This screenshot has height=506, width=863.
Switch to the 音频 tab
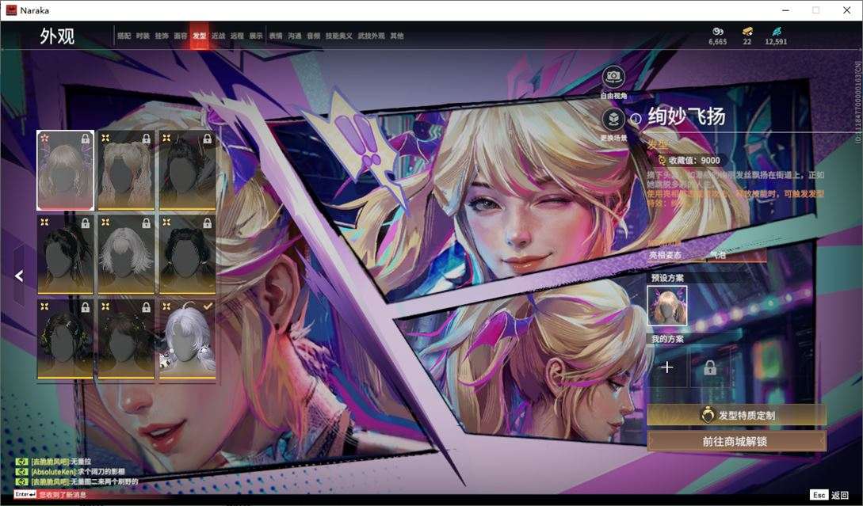tap(314, 36)
